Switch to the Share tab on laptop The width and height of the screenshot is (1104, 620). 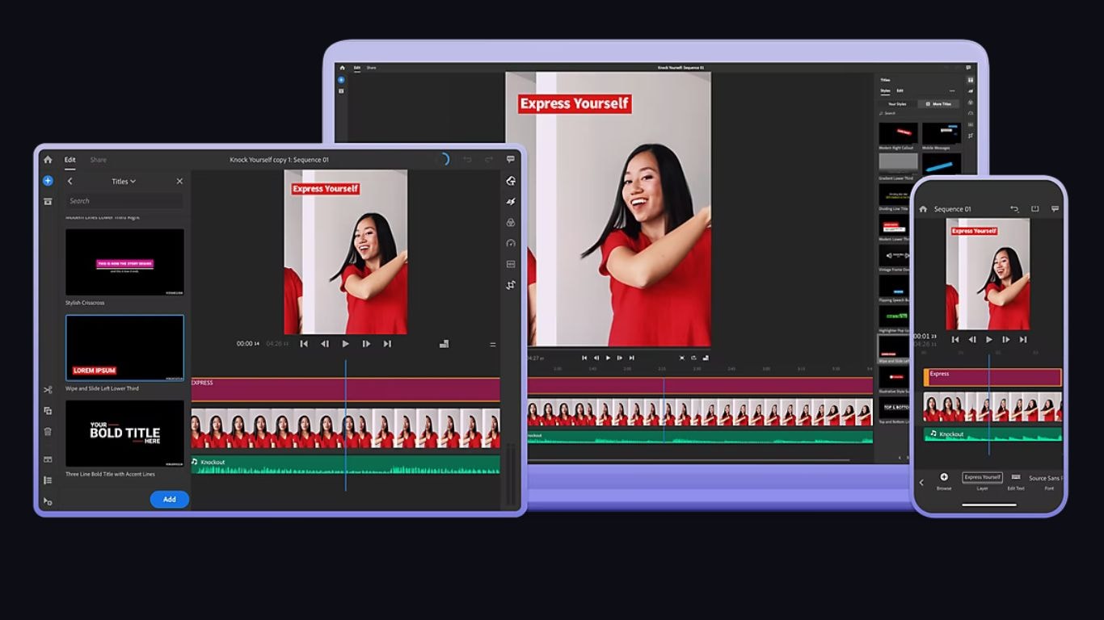pos(371,68)
